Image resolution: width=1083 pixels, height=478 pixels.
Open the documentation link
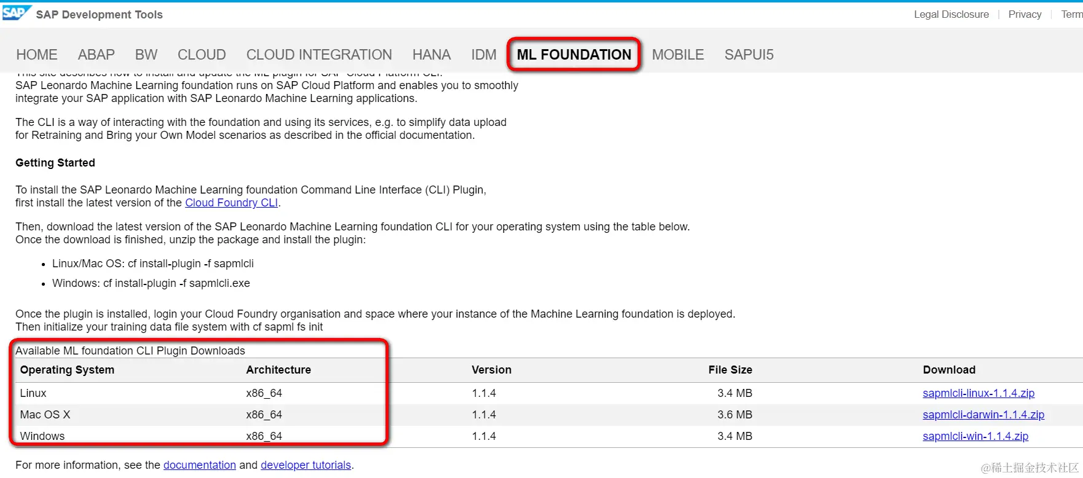(200, 465)
